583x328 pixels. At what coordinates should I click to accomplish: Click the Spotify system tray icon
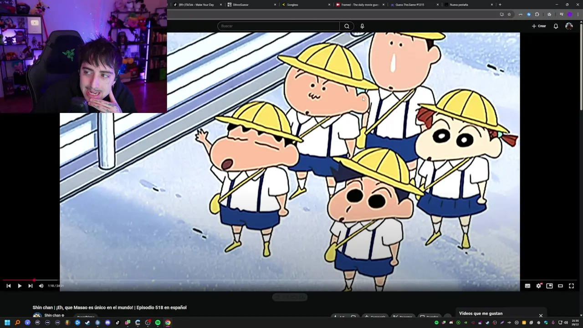coord(436,323)
